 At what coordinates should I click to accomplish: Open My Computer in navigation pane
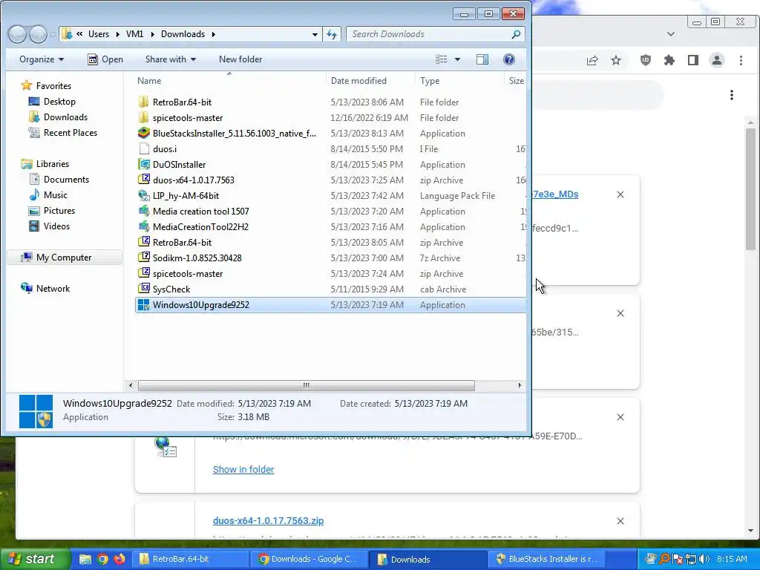click(64, 258)
